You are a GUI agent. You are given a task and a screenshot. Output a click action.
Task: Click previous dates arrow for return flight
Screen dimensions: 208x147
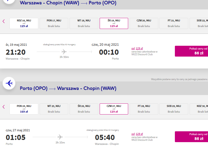4,107
